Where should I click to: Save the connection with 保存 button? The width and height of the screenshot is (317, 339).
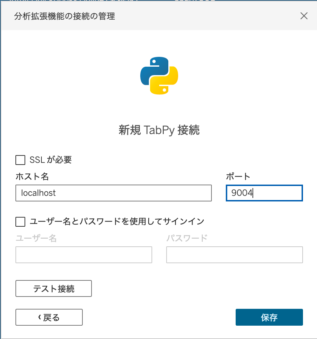[269, 317]
